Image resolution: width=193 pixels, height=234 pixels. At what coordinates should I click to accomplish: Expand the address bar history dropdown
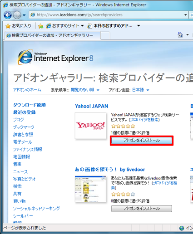(x=186, y=15)
